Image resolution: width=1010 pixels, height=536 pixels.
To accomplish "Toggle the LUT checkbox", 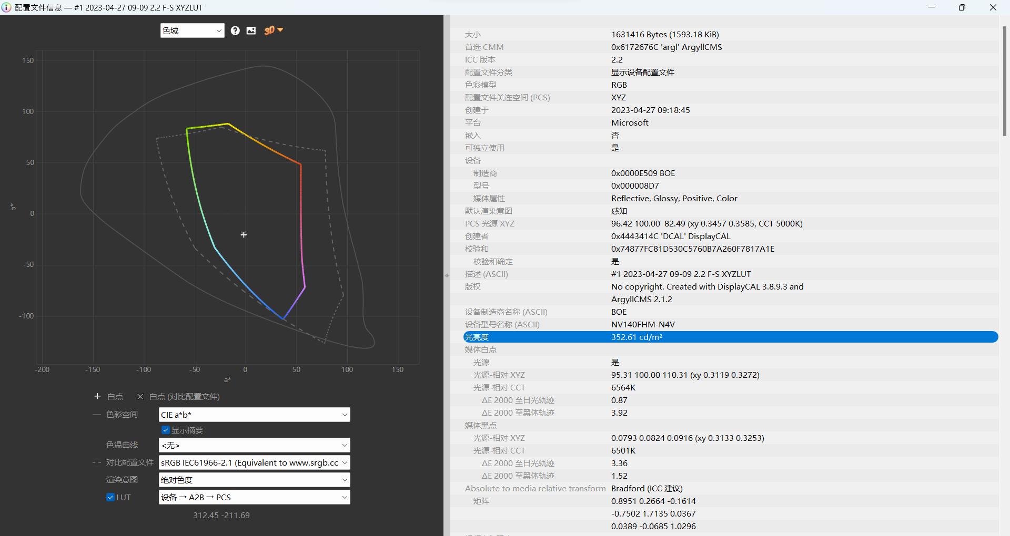I will 110,497.
